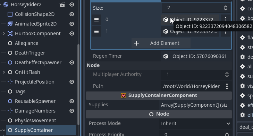Click the DeathTrigger node circle icon
253x136 pixels.
10,53
